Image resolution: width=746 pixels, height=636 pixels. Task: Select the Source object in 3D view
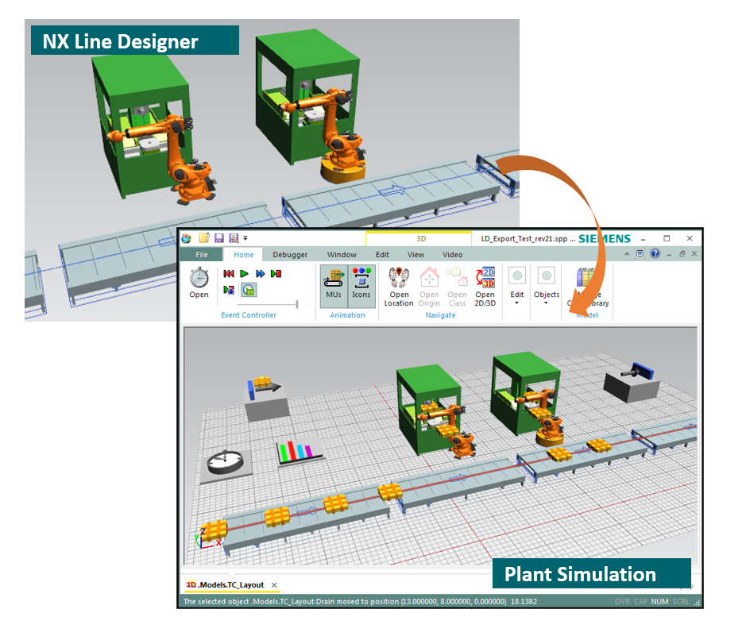point(265,398)
